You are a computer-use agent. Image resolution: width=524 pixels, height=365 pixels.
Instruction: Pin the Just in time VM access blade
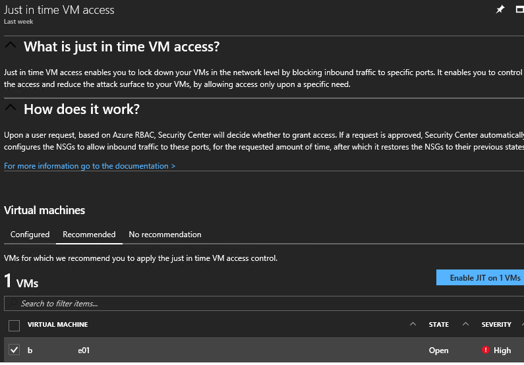(x=500, y=9)
